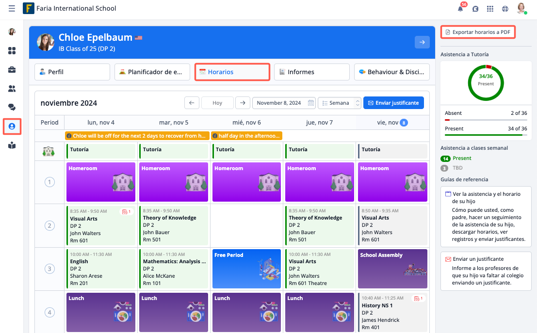Click Enviar justificante button
This screenshot has width=537, height=333.
[393, 103]
